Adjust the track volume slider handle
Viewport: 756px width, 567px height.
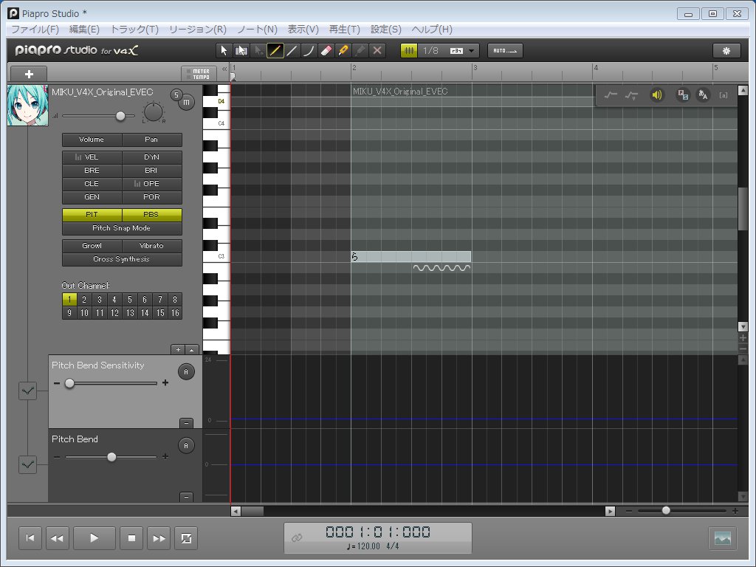click(120, 116)
